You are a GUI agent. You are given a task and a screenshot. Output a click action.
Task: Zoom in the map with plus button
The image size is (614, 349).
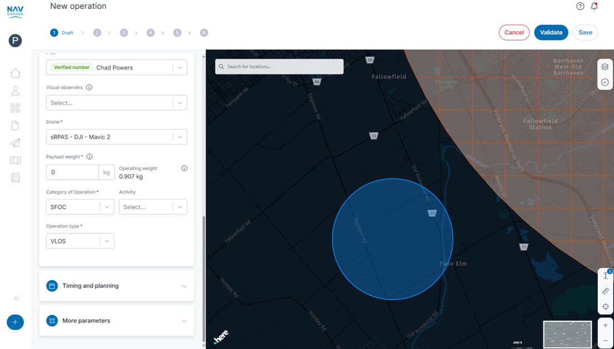605,325
